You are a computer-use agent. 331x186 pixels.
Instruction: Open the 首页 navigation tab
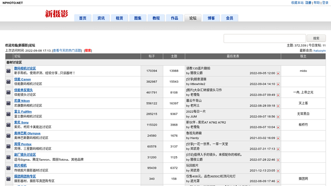[83, 18]
